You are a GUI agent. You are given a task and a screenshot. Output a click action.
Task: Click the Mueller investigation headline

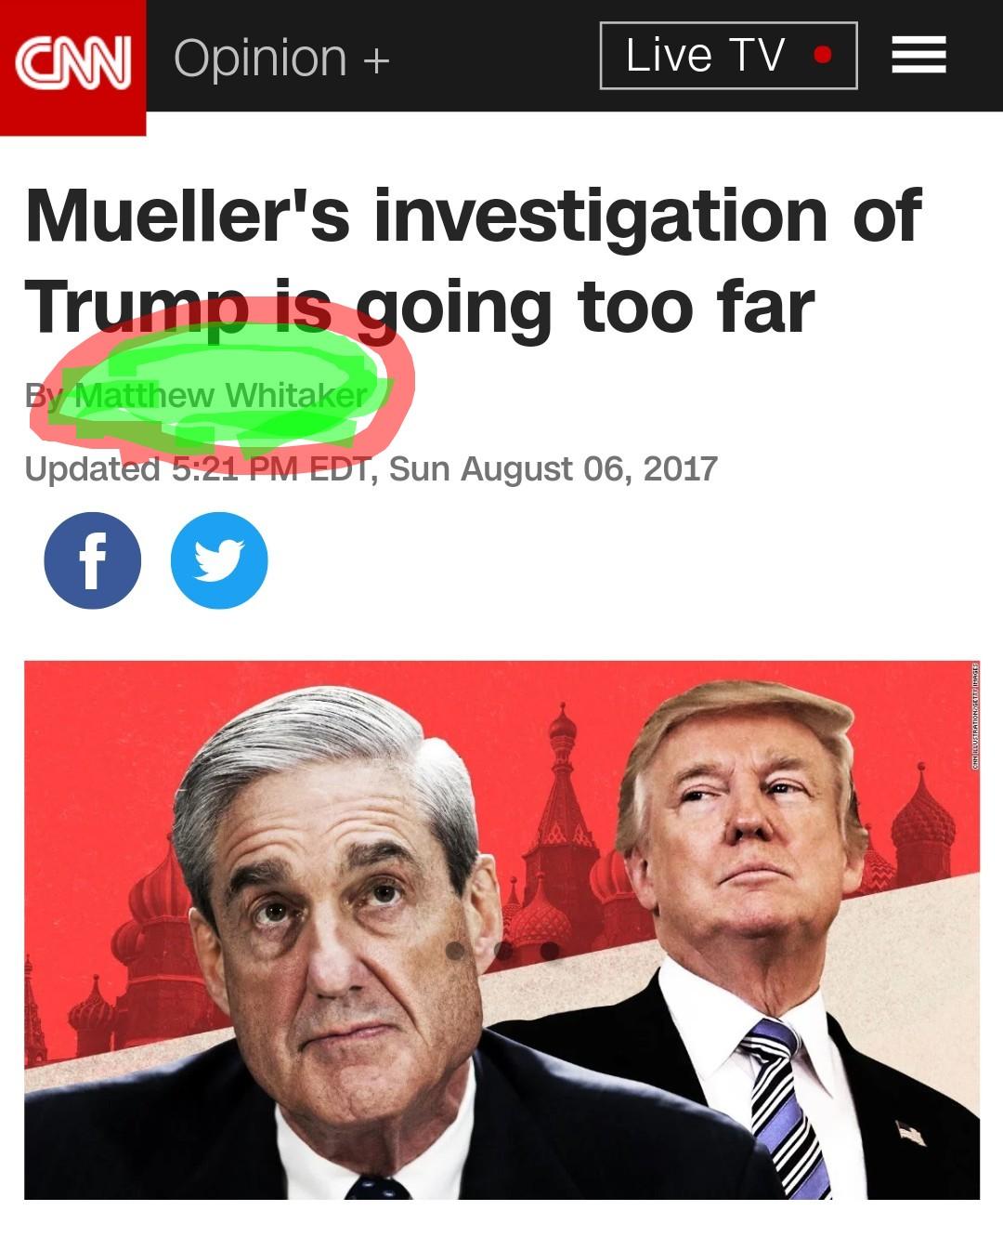click(474, 260)
